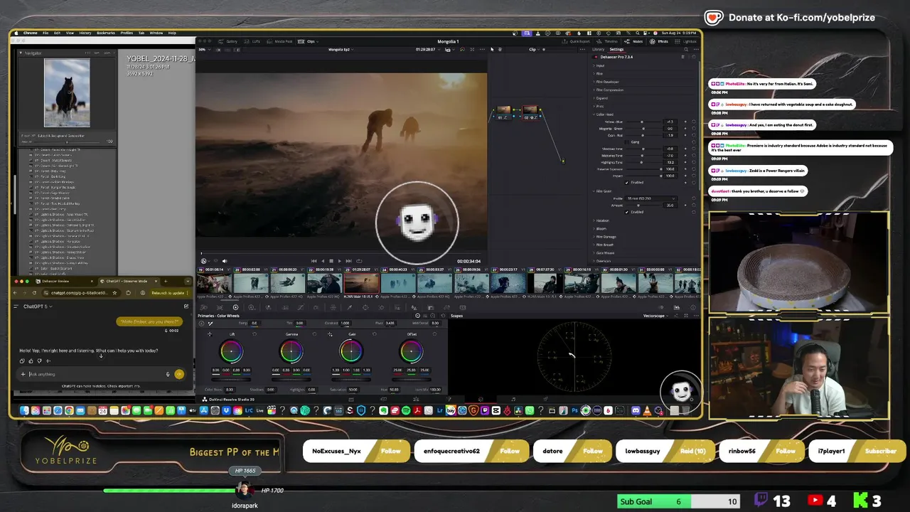The width and height of the screenshot is (910, 512).
Task: Click the LUTs button in Resolve toolbar
Action: click(x=252, y=41)
